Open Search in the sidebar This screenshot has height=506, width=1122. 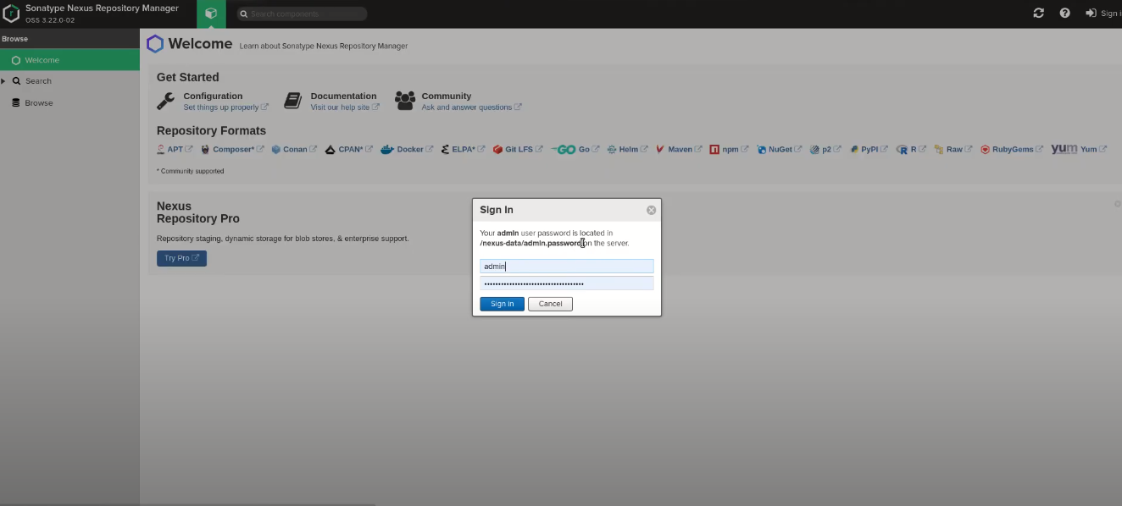[38, 81]
